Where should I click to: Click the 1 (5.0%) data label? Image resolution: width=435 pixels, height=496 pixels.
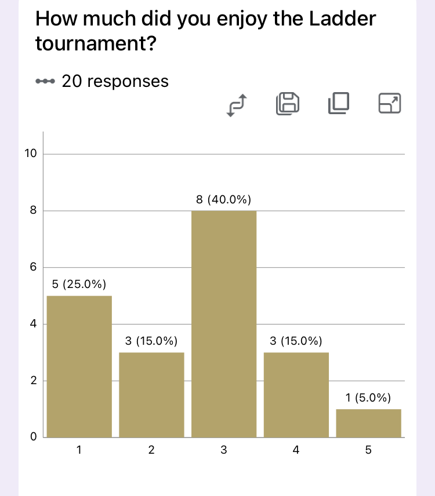pyautogui.click(x=368, y=397)
